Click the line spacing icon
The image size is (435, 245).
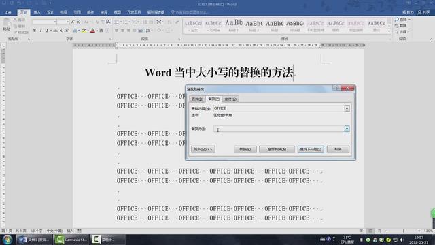pos(149,30)
